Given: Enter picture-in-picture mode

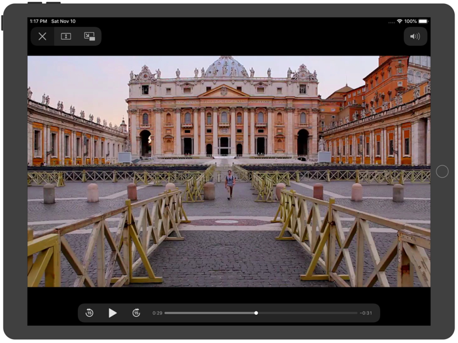Looking at the screenshot, I should (x=90, y=37).
